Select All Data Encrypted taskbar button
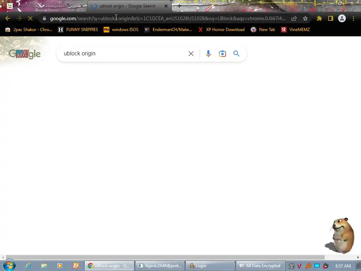Viewport: 361px width, 271px height. pyautogui.click(x=261, y=266)
